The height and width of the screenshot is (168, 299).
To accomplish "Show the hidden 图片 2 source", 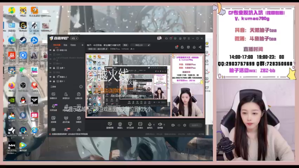I will coord(50,63).
